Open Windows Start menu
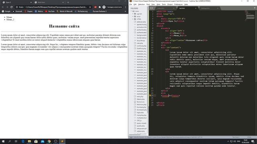Image resolution: width=257 pixels, height=144 pixels. point(3,141)
